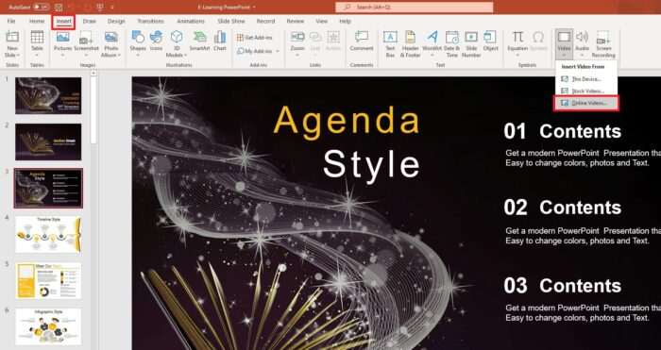
Task: Expand the My Add-ins dropdown arrow
Action: (278, 51)
